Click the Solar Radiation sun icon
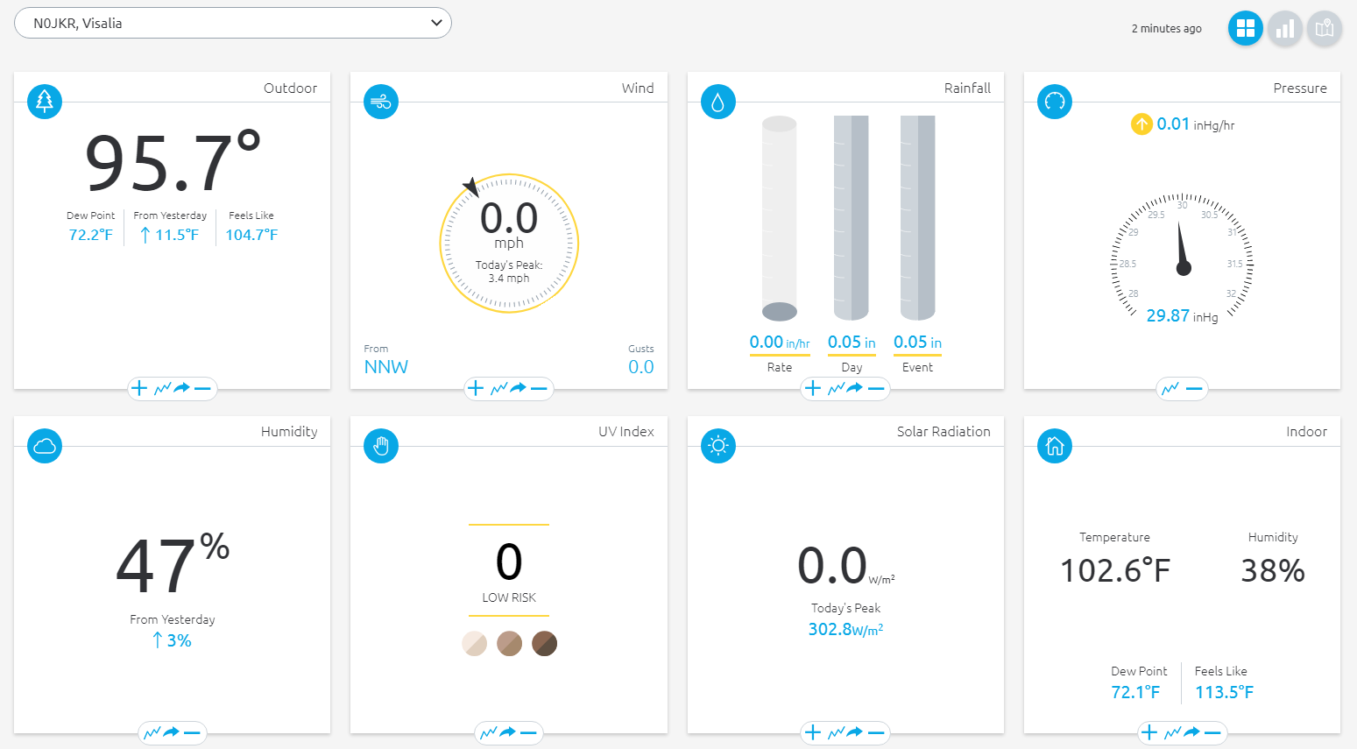The width and height of the screenshot is (1357, 749). coord(718,446)
